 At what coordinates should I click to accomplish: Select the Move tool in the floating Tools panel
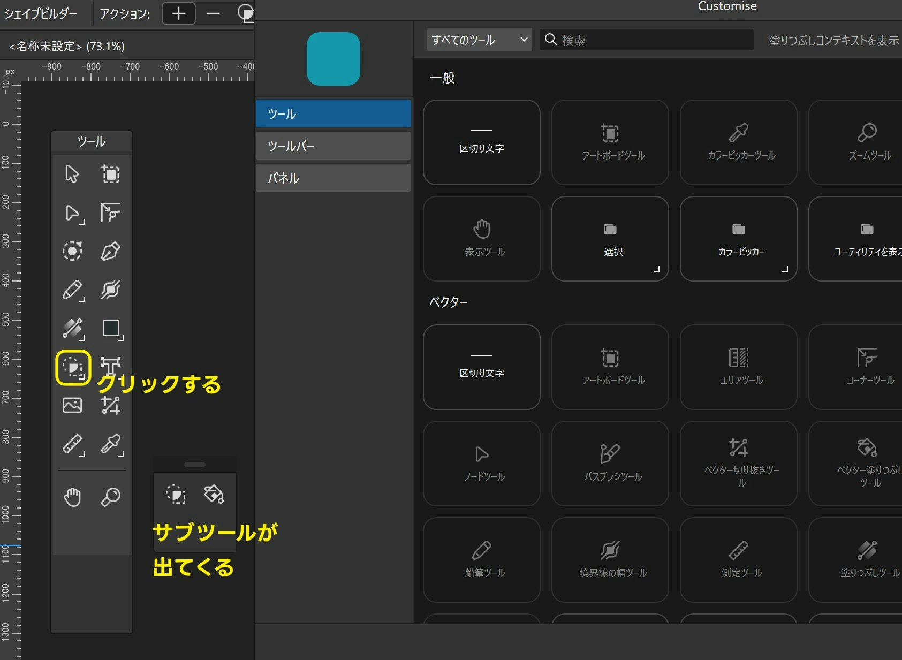click(x=72, y=174)
